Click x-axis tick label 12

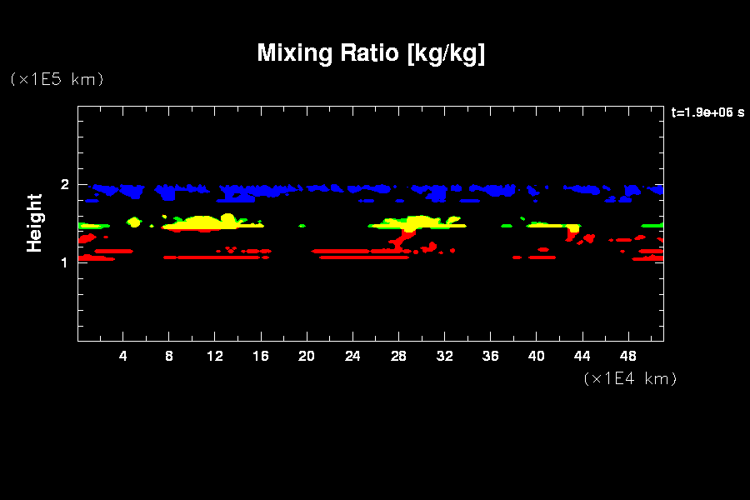pyautogui.click(x=215, y=357)
